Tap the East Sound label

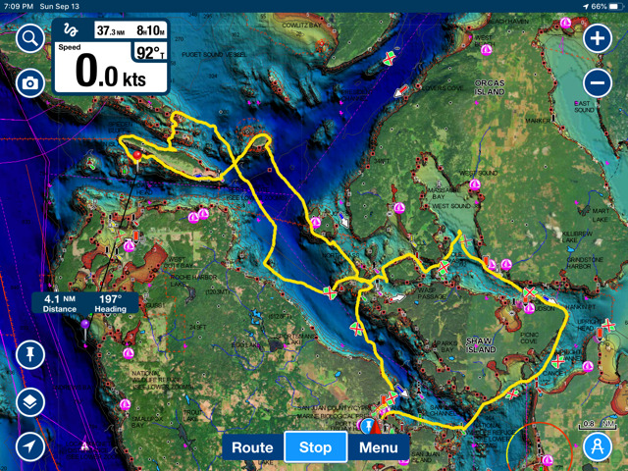pos(584,107)
